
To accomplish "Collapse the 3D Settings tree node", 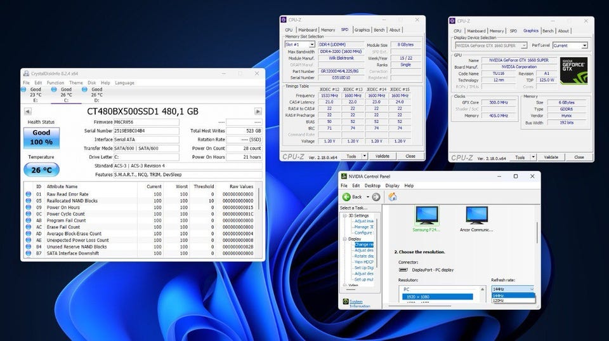I will tap(344, 215).
